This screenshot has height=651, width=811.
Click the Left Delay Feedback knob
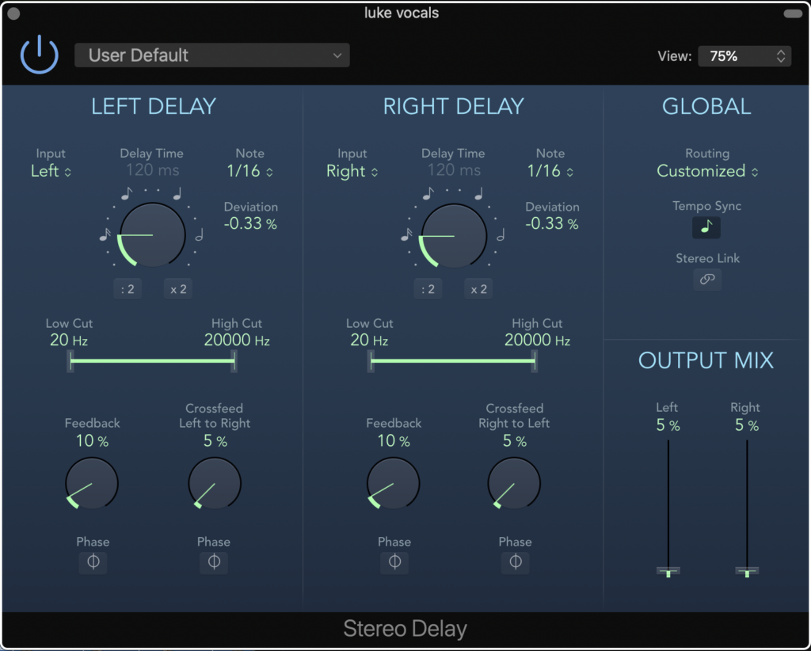tap(92, 483)
